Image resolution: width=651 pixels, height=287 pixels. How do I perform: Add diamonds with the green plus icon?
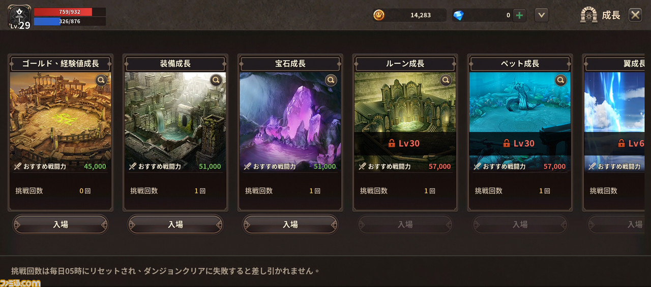tap(519, 15)
